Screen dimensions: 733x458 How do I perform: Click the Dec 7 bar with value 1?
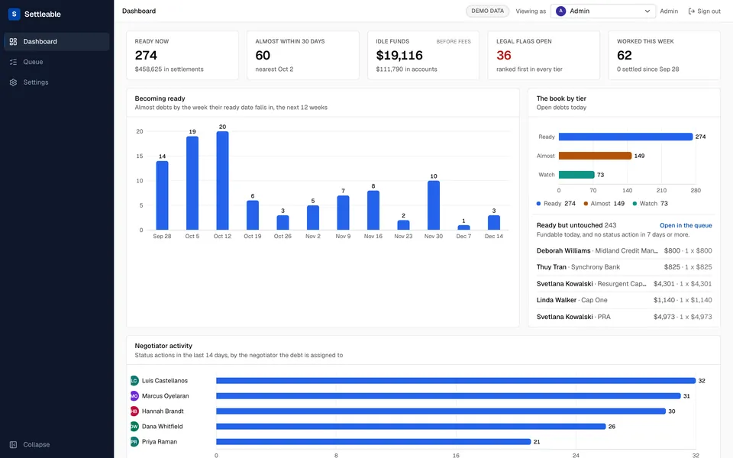[463, 227]
